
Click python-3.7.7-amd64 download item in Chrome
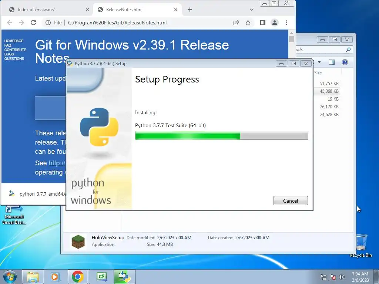click(x=37, y=194)
